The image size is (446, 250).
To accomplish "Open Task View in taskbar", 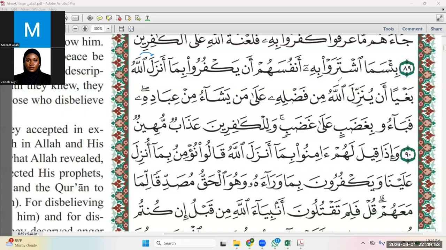I will point(223,243).
